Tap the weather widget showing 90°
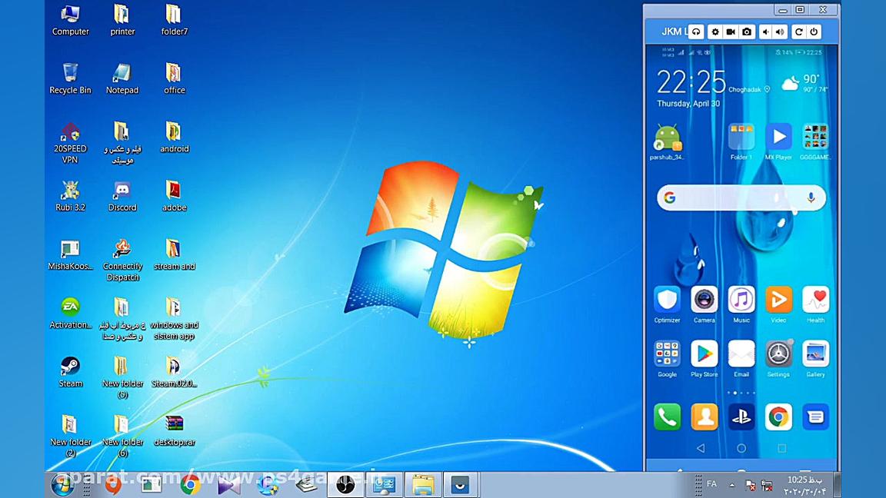Screen dimensions: 886x498 [804, 83]
